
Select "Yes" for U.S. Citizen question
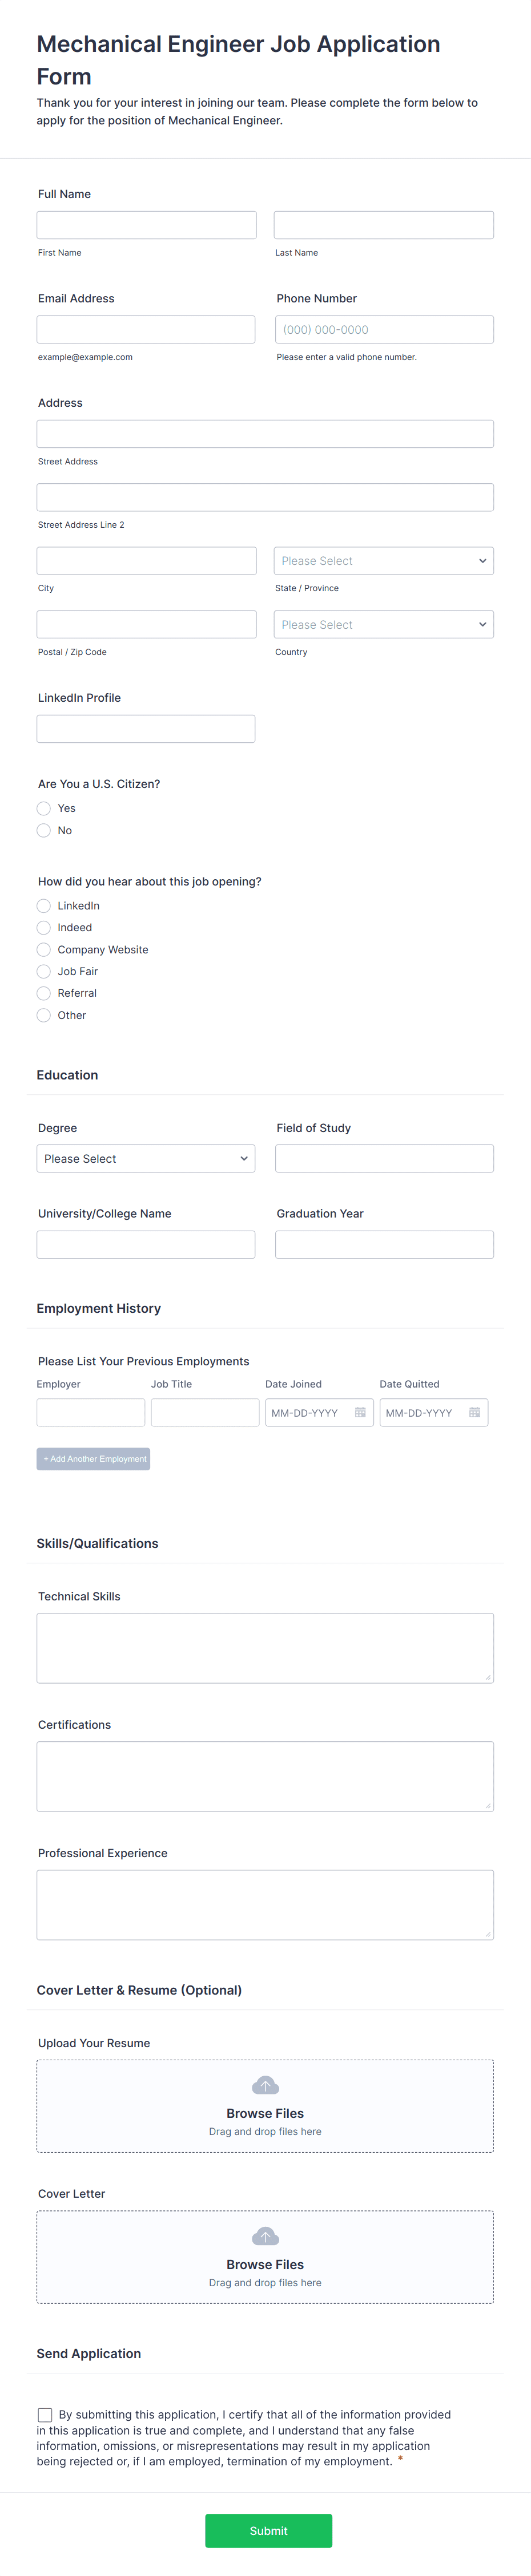click(44, 808)
